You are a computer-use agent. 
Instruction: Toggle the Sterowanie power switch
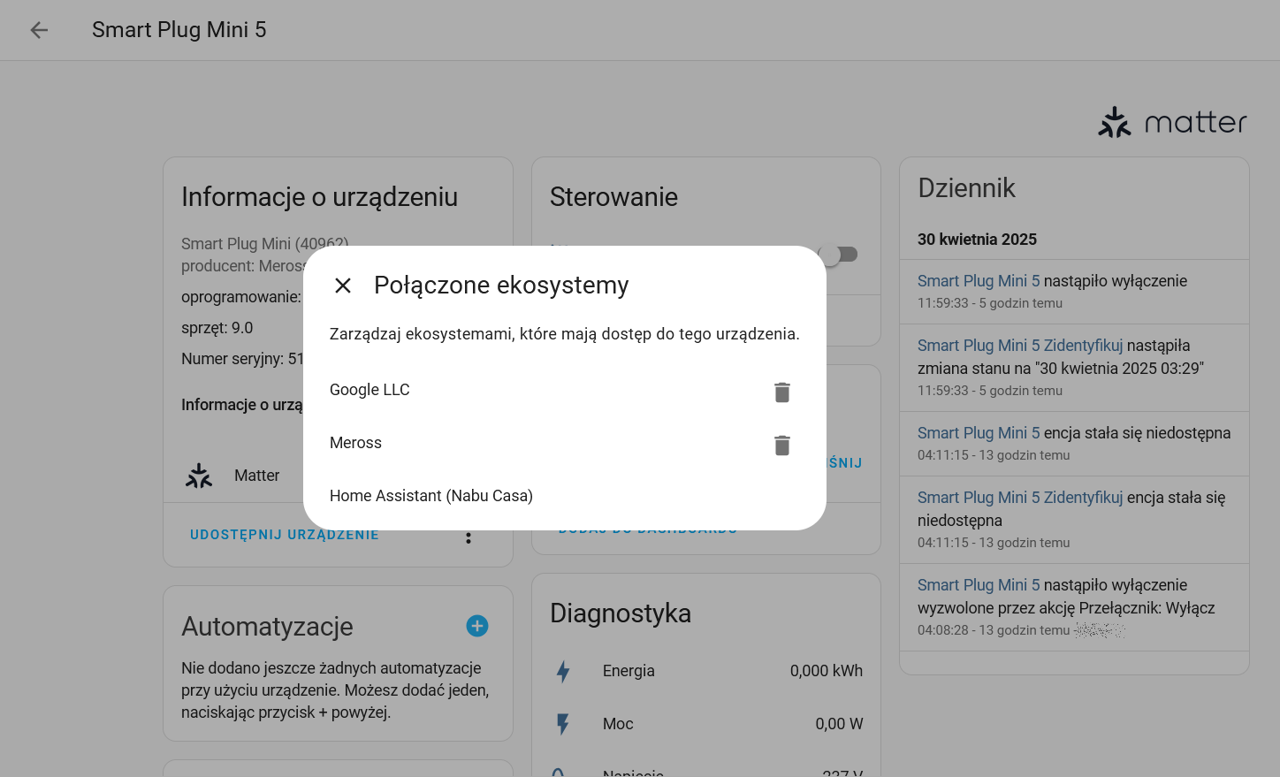pyautogui.click(x=839, y=255)
